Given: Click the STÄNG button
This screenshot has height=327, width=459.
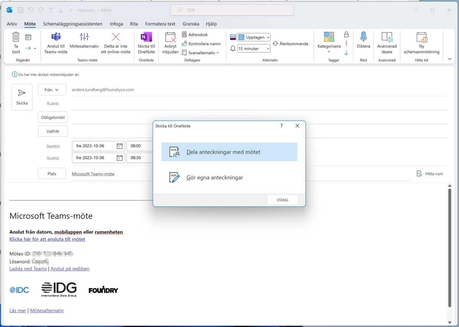Looking at the screenshot, I should coord(282,200).
